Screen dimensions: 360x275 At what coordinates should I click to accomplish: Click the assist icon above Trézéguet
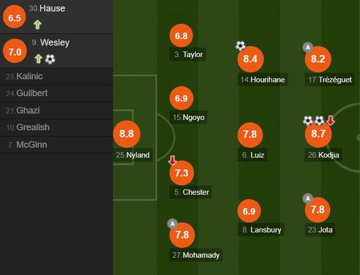(308, 48)
